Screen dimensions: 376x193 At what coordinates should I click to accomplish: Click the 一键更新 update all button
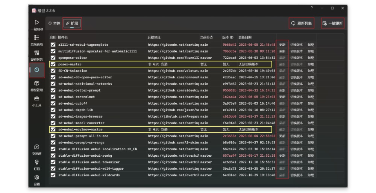333,23
